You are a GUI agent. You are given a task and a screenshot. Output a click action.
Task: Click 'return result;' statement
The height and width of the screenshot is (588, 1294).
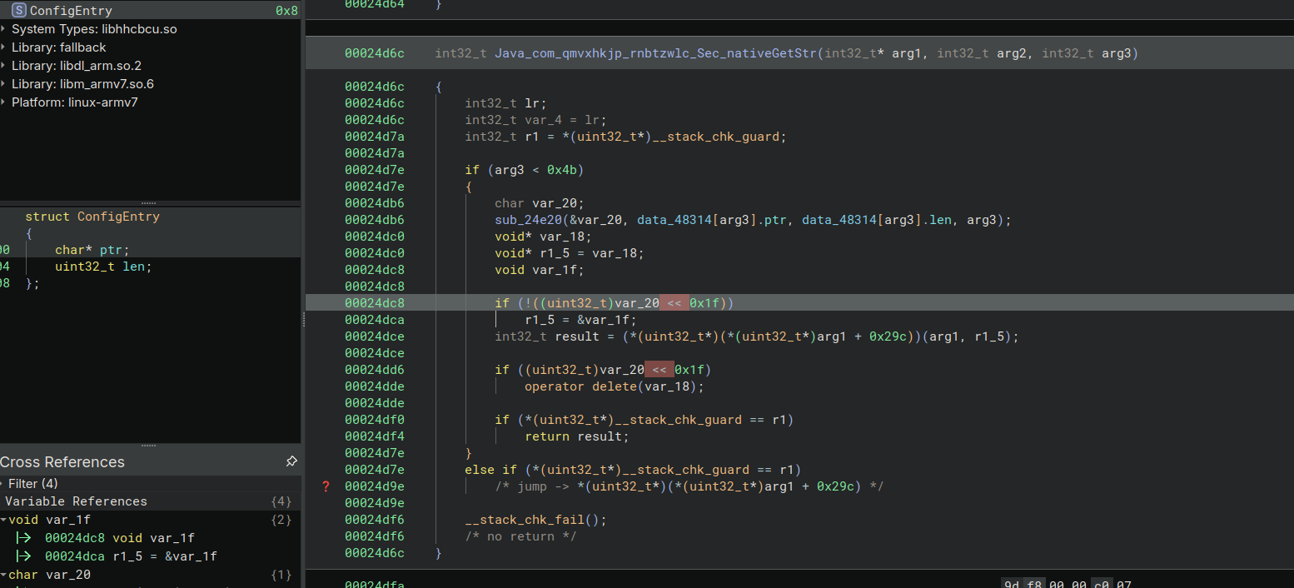point(577,436)
